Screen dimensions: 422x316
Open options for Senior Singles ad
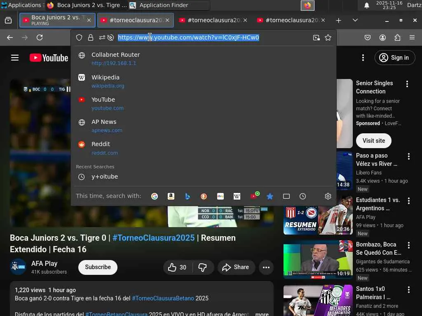(407, 84)
